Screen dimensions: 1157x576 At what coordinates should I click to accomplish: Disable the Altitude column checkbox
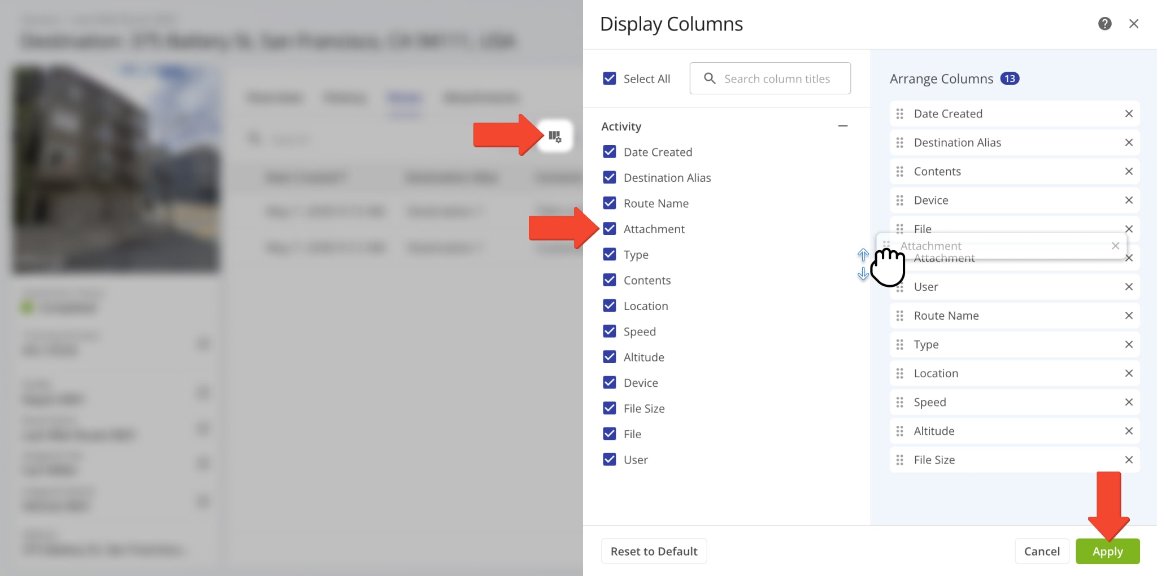(x=610, y=357)
